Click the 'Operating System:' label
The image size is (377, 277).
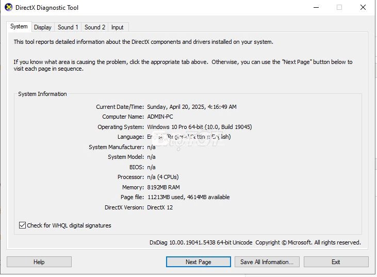121,127
